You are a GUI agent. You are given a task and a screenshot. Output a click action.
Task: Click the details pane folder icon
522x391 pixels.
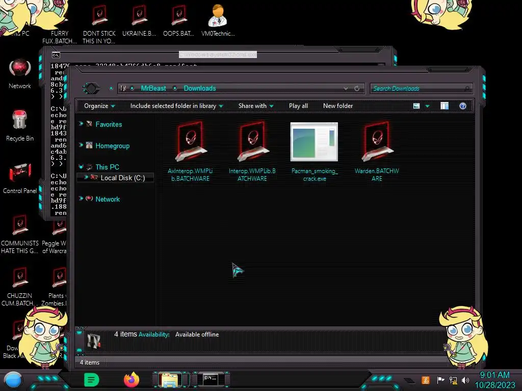[94, 341]
